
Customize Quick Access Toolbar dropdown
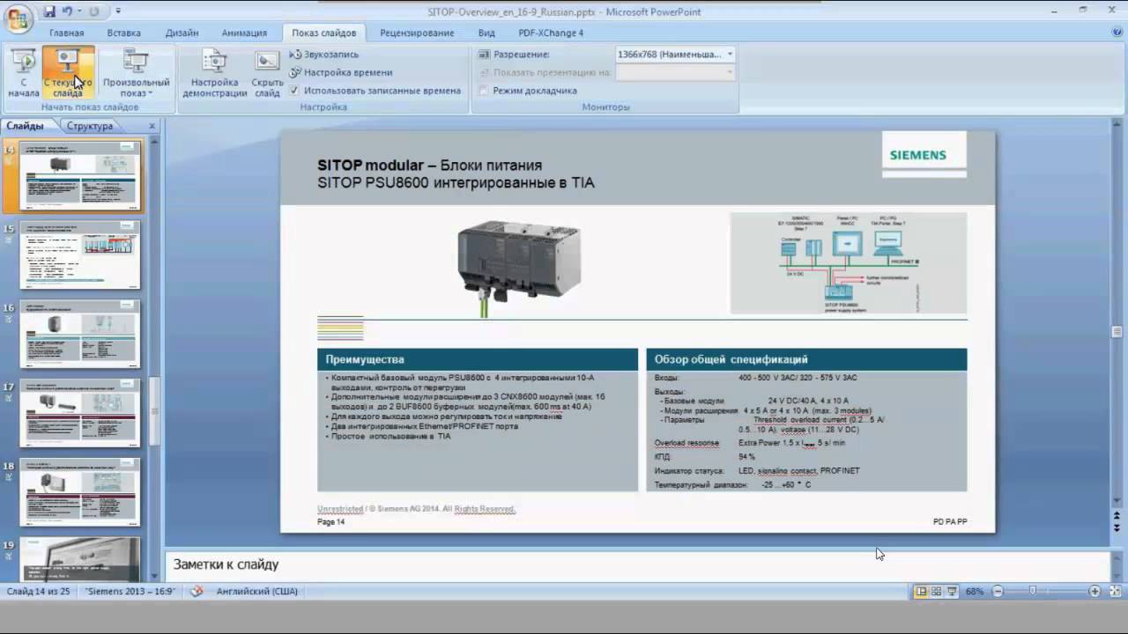118,11
